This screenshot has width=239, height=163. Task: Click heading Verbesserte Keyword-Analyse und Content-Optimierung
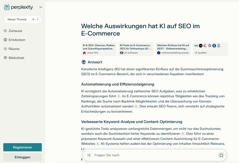[x=132, y=122]
